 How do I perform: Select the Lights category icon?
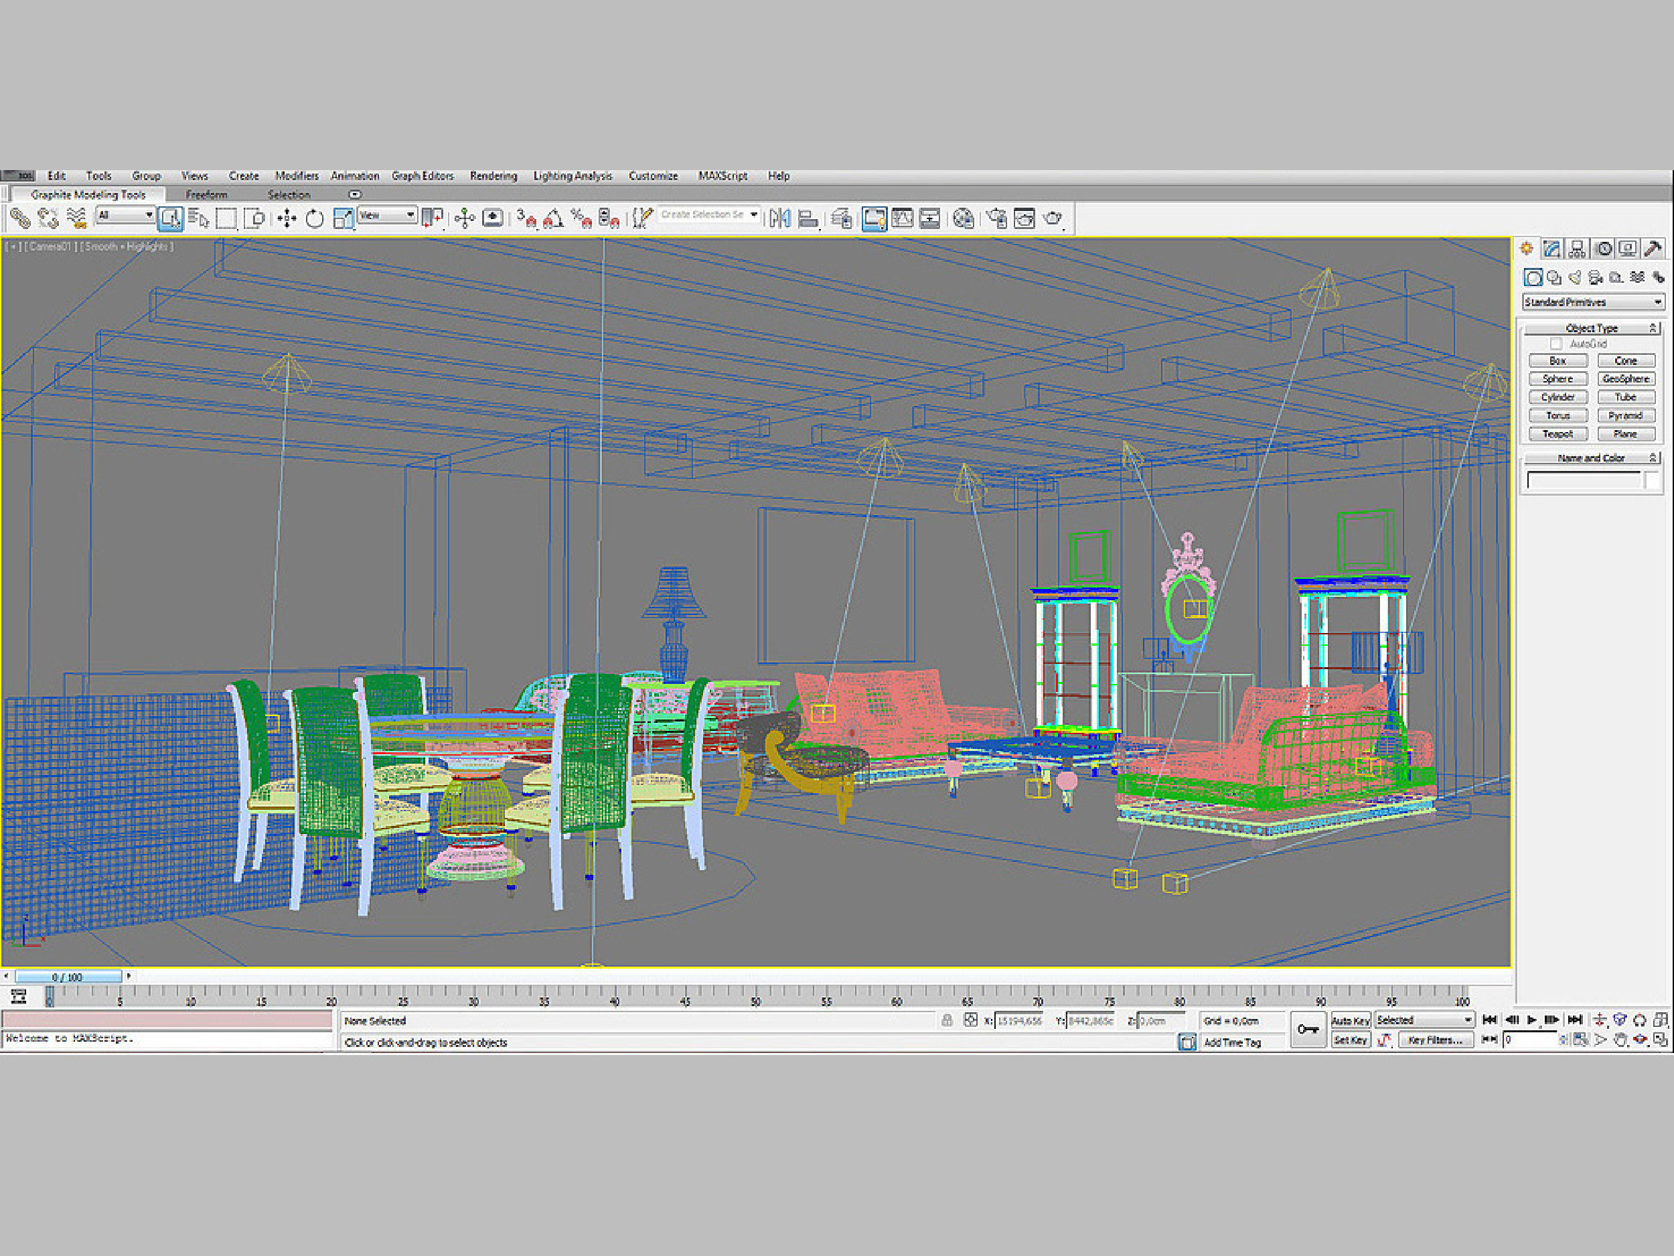[x=1575, y=278]
